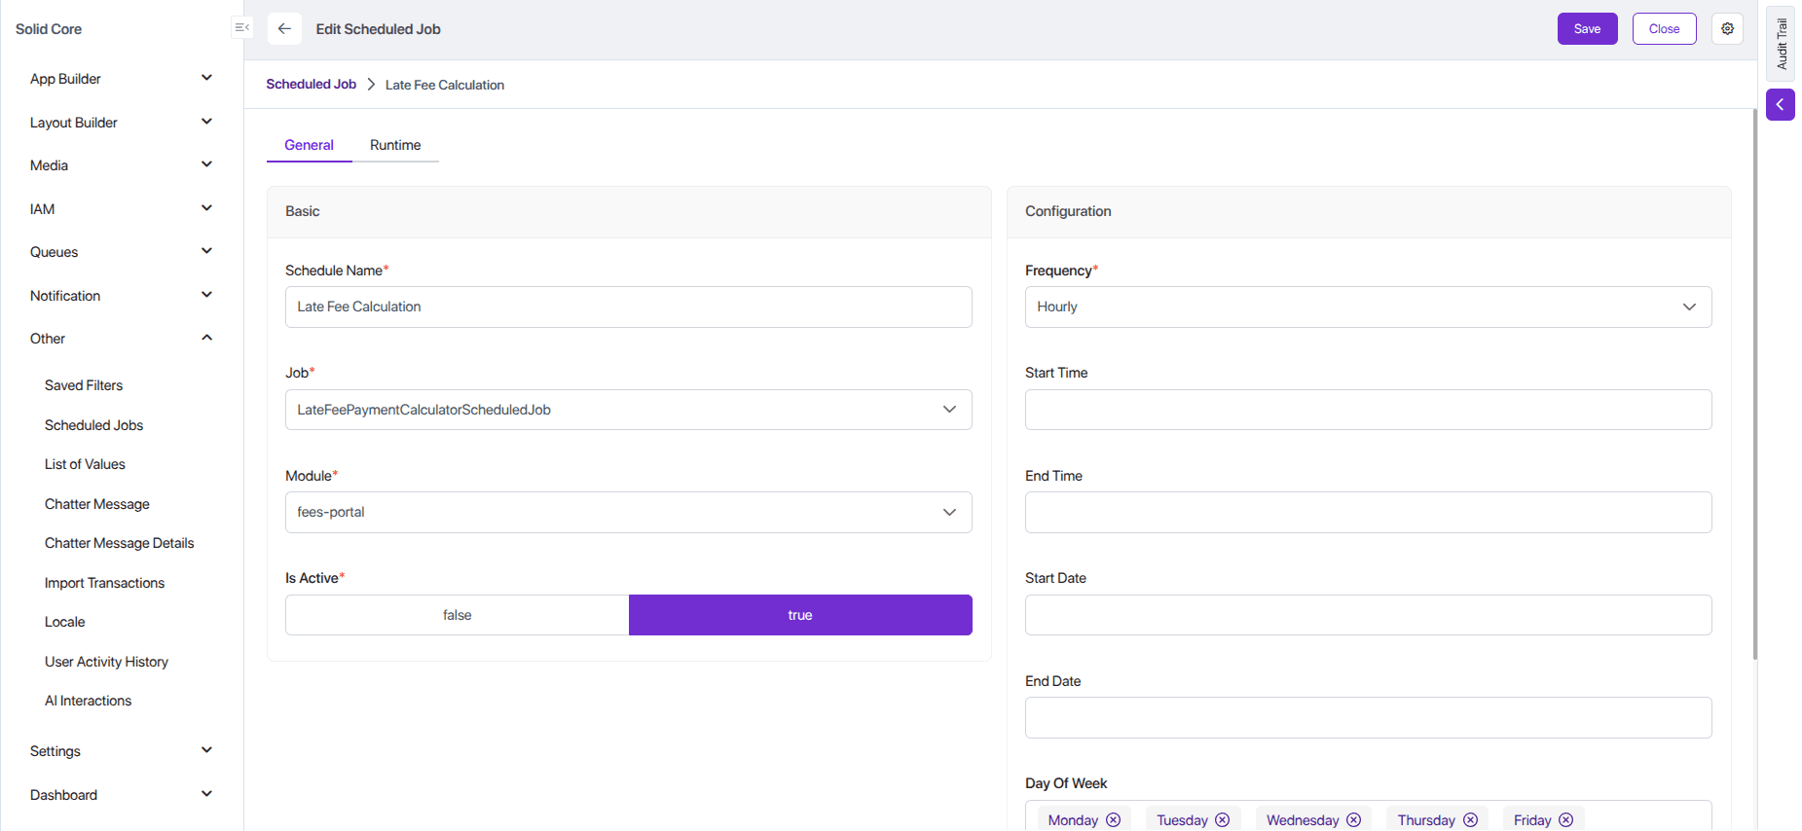Click the Close button
The width and height of the screenshot is (1802, 831).
(x=1664, y=29)
